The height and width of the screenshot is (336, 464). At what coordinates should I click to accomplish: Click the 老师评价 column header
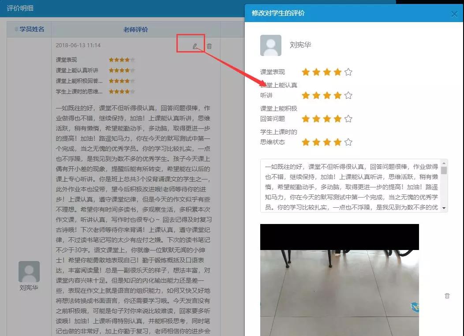(x=135, y=30)
